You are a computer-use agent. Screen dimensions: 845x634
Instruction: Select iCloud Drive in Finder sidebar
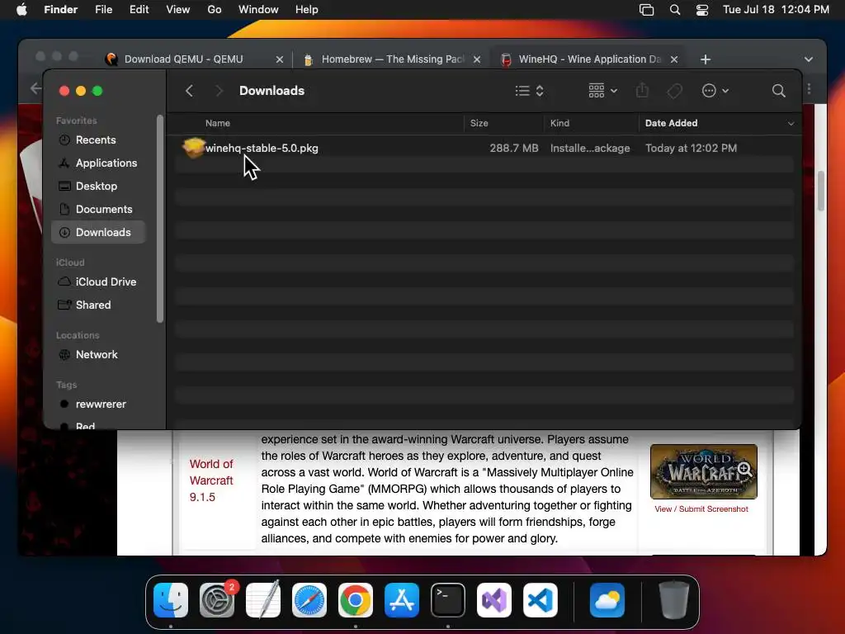98,282
